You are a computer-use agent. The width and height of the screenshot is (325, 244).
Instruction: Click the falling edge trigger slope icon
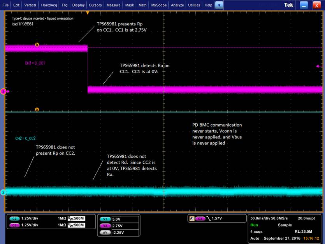(209, 219)
